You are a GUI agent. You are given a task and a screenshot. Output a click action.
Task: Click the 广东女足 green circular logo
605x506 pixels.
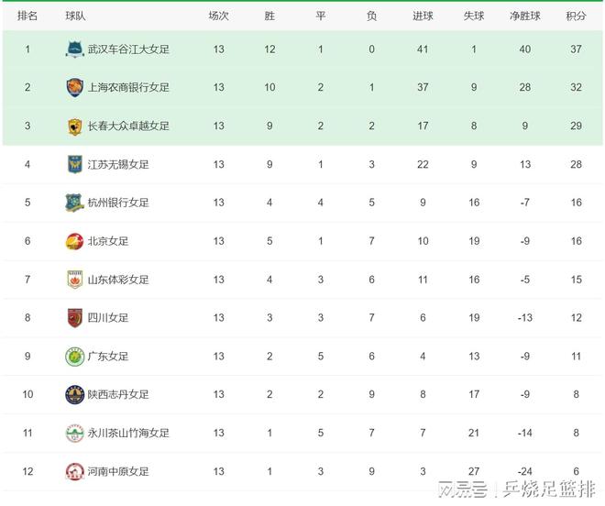click(75, 357)
